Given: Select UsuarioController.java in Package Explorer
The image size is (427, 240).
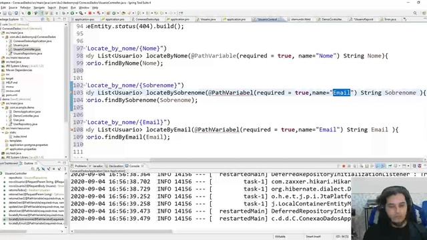Looking at the screenshot, I should tap(27, 49).
